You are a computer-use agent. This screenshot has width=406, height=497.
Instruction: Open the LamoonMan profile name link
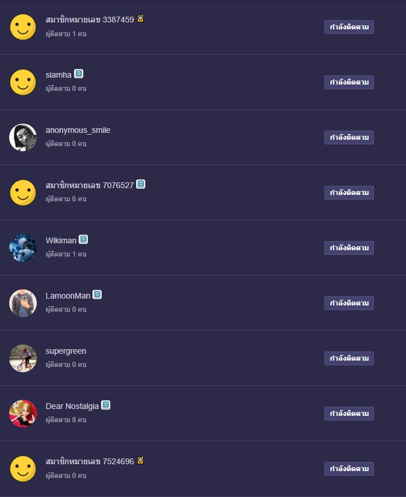[68, 296]
